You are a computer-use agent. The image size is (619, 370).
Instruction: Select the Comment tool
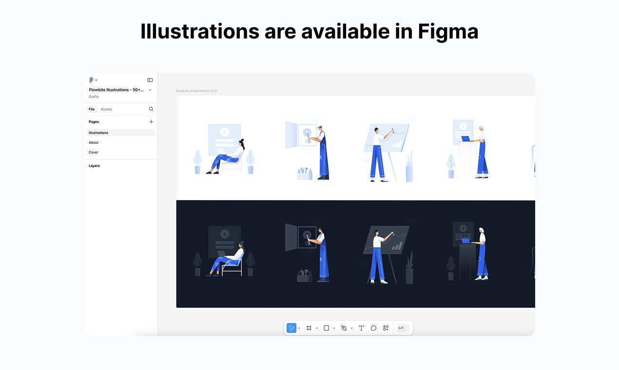tap(373, 328)
